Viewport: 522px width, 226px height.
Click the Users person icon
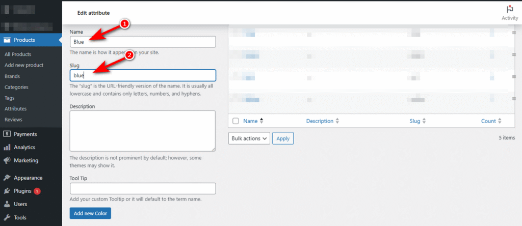[7, 204]
